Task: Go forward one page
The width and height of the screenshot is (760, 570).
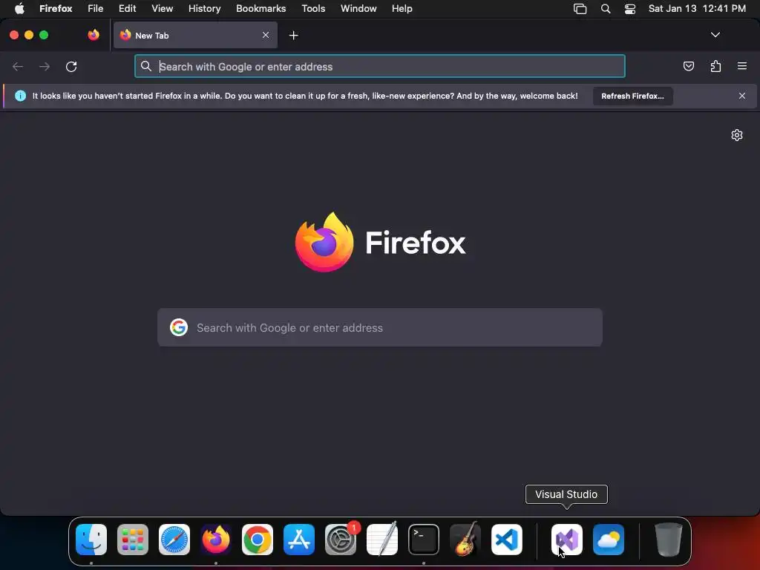Action: pyautogui.click(x=44, y=66)
